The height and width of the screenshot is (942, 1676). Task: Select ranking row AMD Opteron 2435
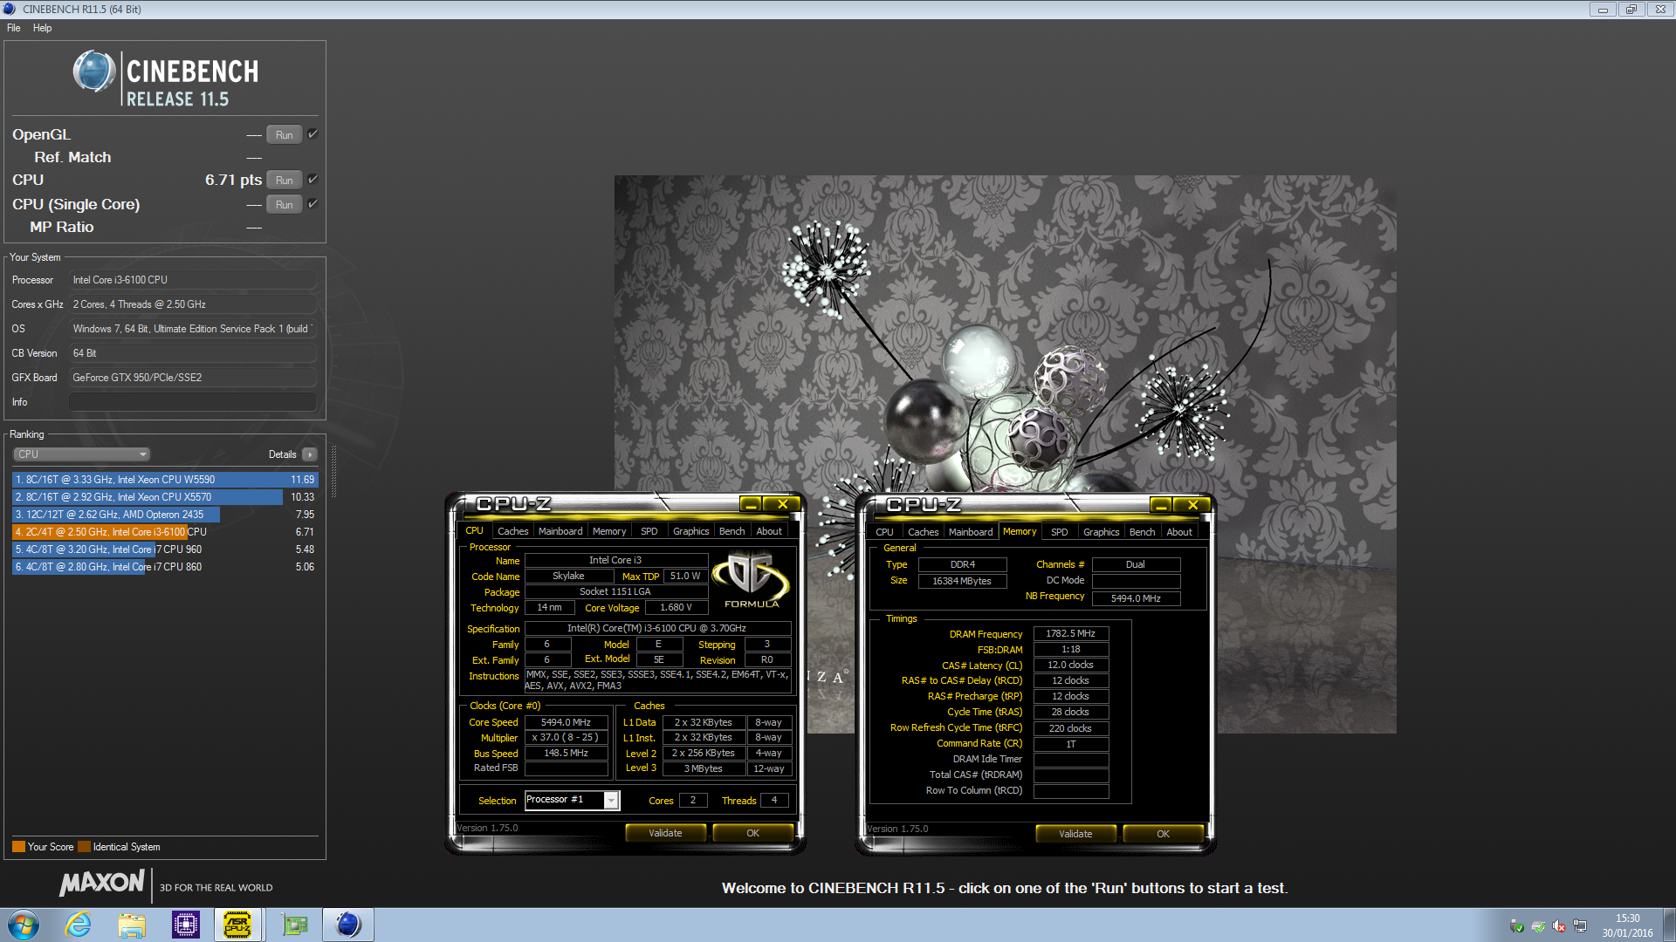point(164,515)
